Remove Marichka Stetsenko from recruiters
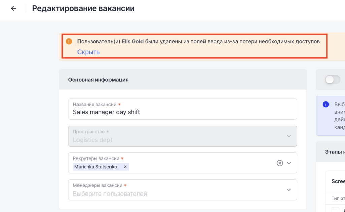This screenshot has width=345, height=212. pos(125,167)
